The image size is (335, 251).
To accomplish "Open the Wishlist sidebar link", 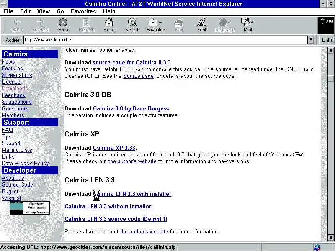I will tap(12, 198).
